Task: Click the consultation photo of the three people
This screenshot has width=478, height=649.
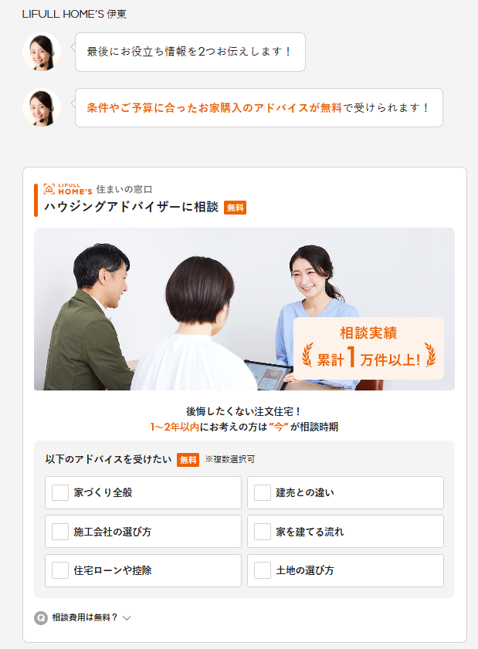Action: 244,309
